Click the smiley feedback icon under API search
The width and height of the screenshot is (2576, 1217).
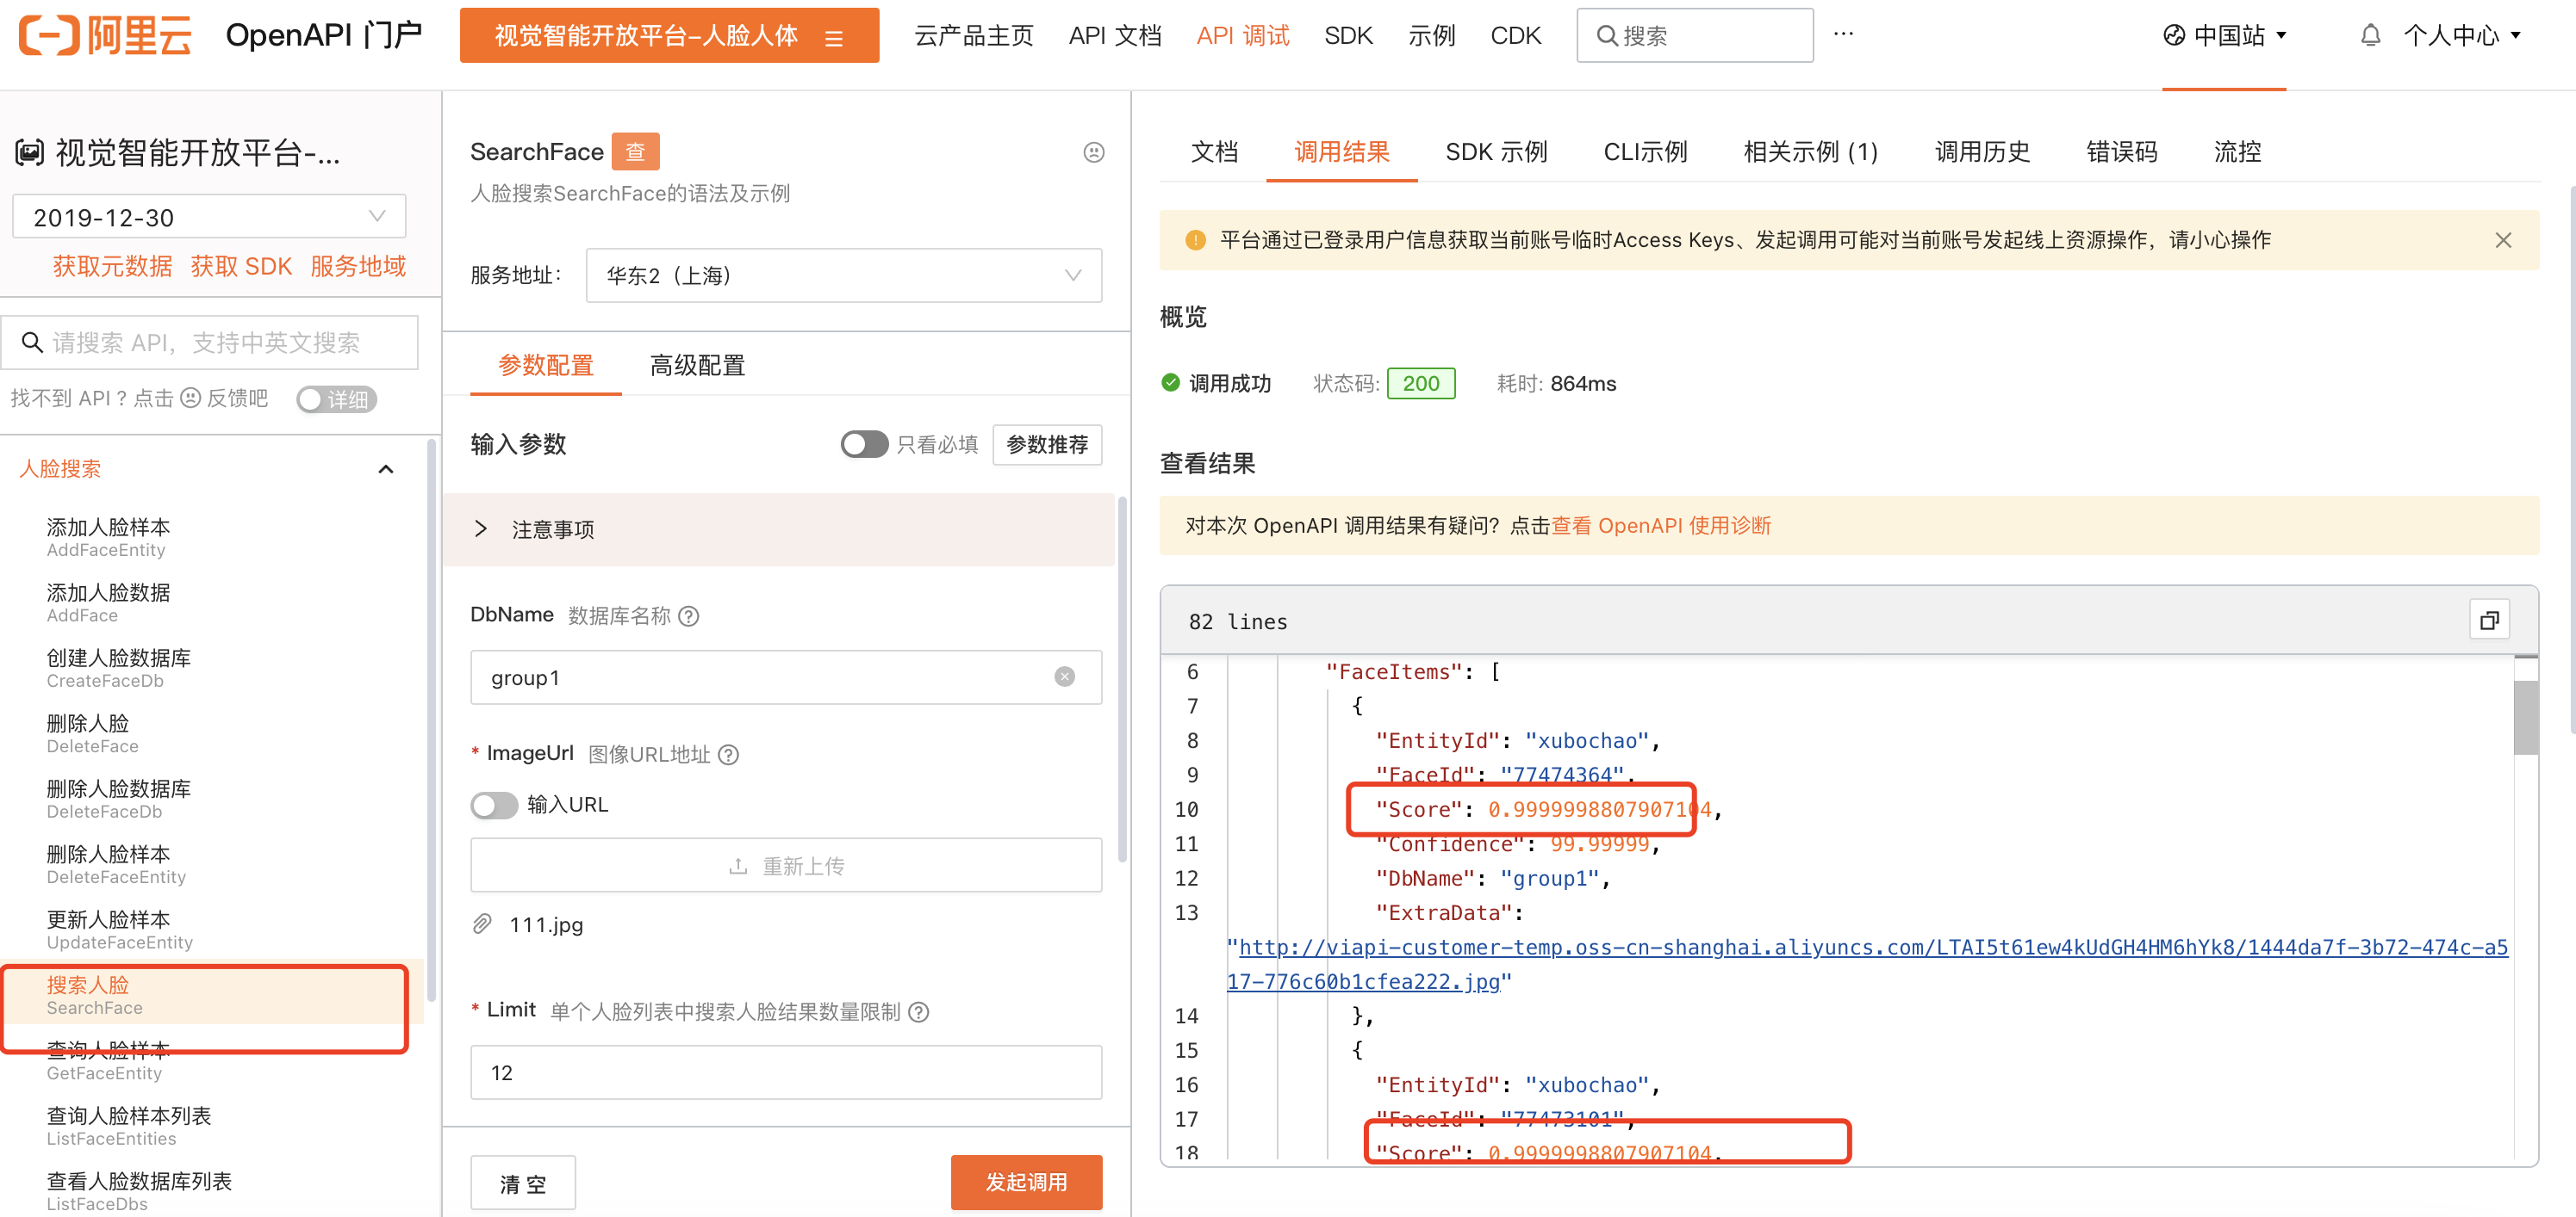click(190, 398)
